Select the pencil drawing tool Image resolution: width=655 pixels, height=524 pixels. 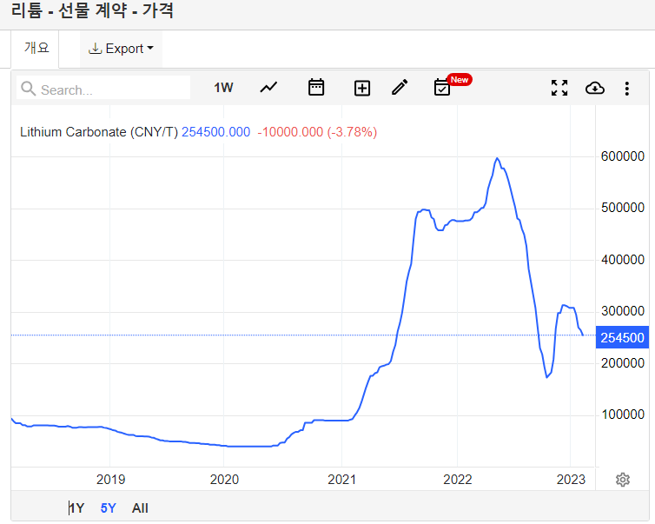point(400,87)
